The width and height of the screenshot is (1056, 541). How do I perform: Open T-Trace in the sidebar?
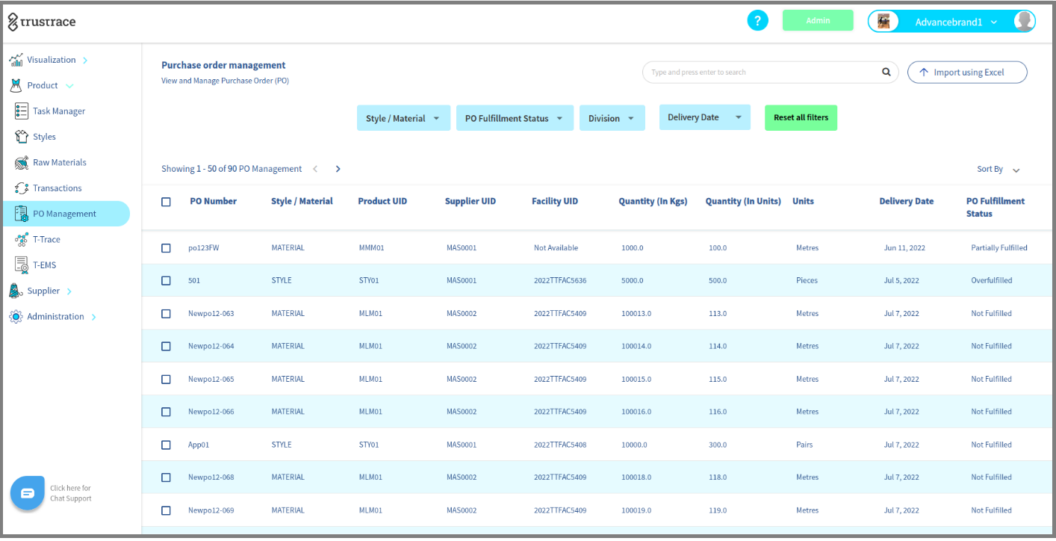point(46,239)
